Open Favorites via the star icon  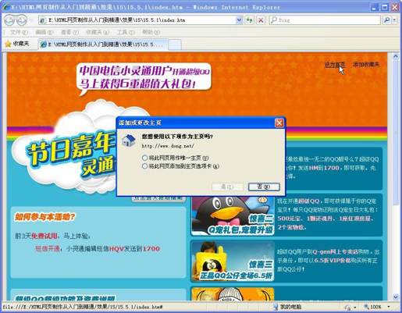(x=8, y=44)
